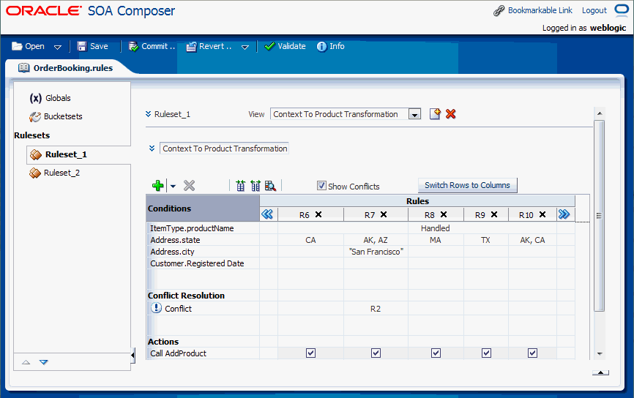Image resolution: width=634 pixels, height=398 pixels.
Task: Click the R2 conflict cell under R7
Action: point(376,309)
